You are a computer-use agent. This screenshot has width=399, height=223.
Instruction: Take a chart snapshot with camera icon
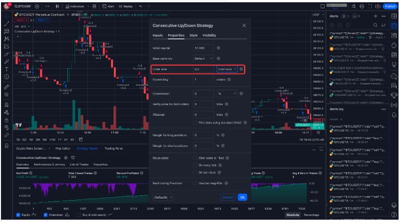[378, 6]
